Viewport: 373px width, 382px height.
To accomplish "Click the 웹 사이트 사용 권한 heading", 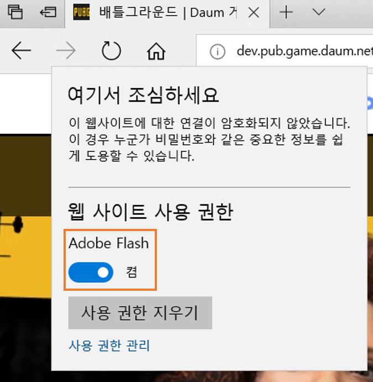I will tap(150, 211).
